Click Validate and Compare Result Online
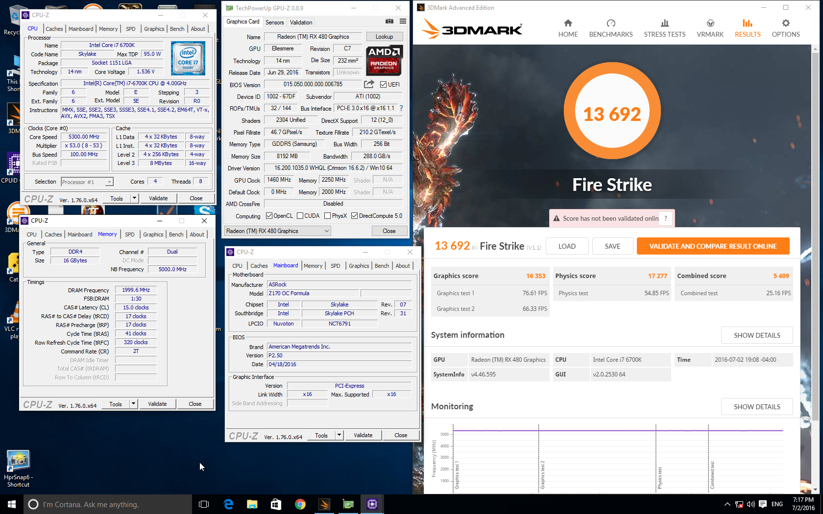Viewport: 823px width, 514px height. [713, 246]
